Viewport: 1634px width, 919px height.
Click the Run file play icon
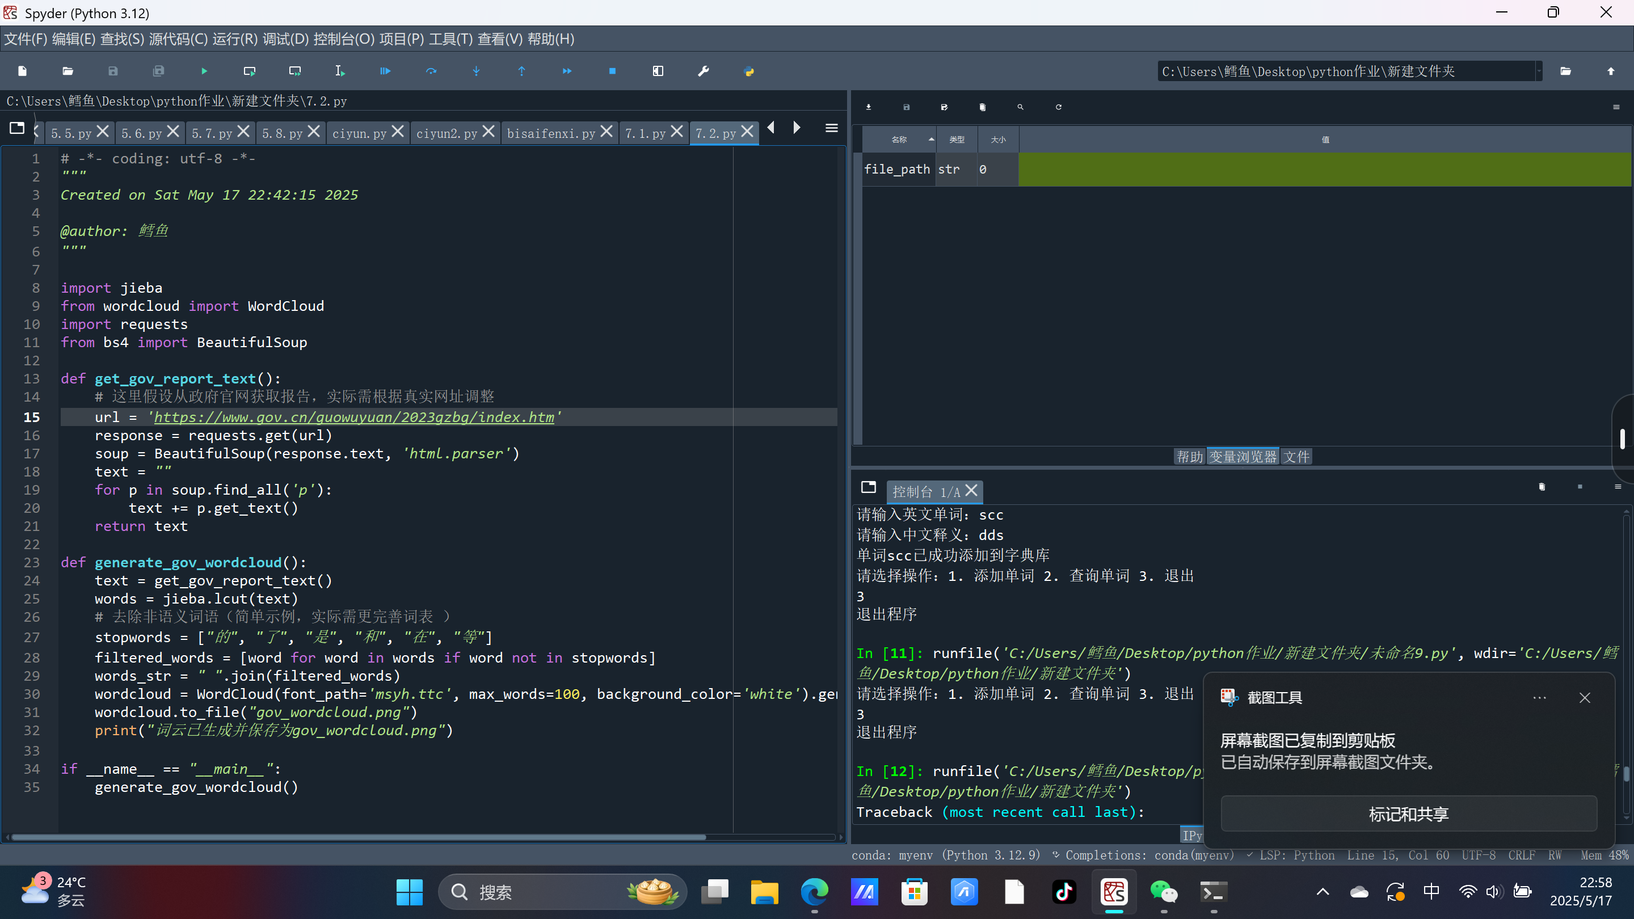[204, 71]
